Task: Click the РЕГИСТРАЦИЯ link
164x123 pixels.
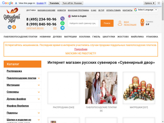Action: [x=130, y=25]
